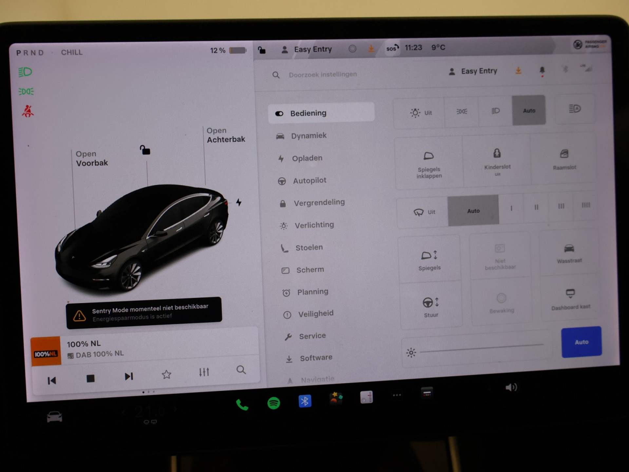The height and width of the screenshot is (472, 629).
Task: Turn wipers to Uit
Action: pos(424,212)
